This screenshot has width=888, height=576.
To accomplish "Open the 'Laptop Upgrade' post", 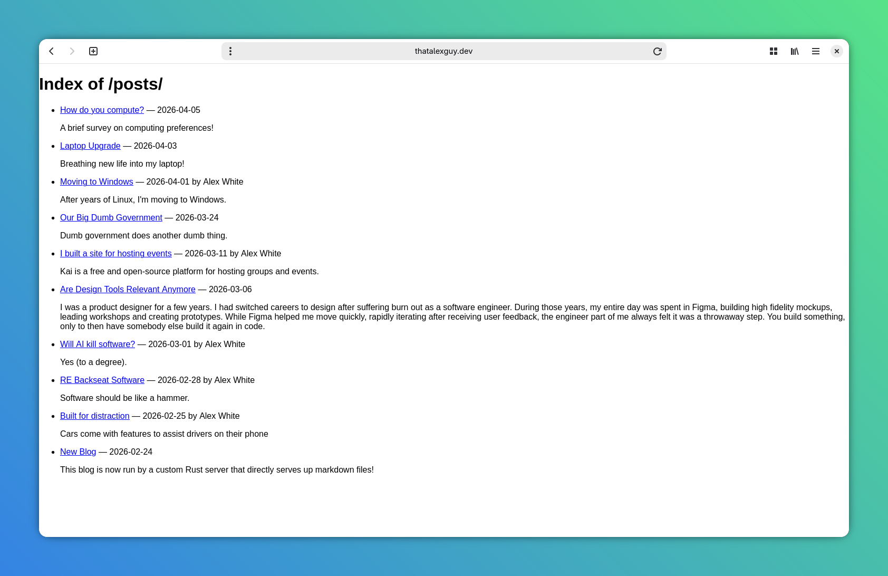I will (90, 146).
